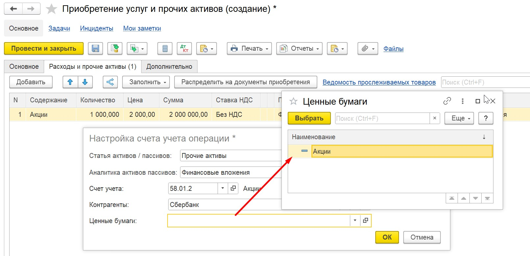
Task: Move row down with blue down arrow
Action: coord(85,82)
